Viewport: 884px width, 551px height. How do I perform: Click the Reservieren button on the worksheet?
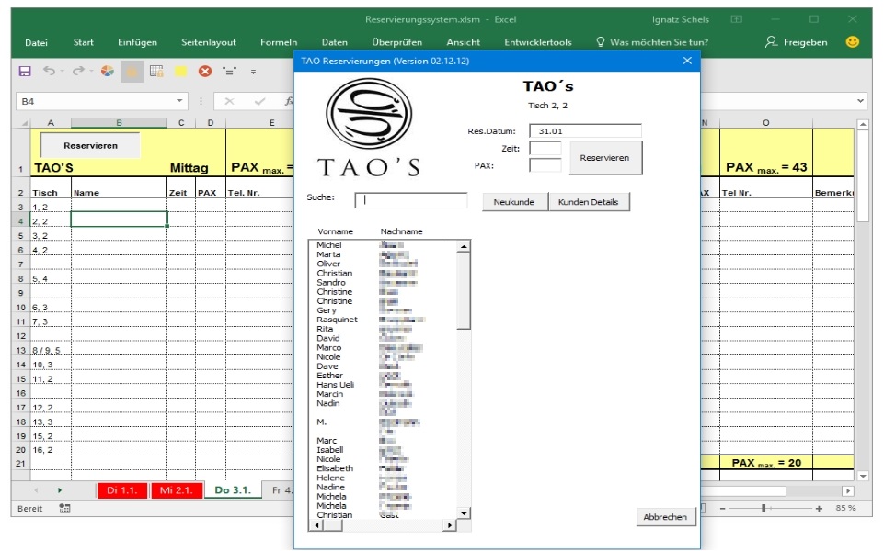pyautogui.click(x=90, y=145)
